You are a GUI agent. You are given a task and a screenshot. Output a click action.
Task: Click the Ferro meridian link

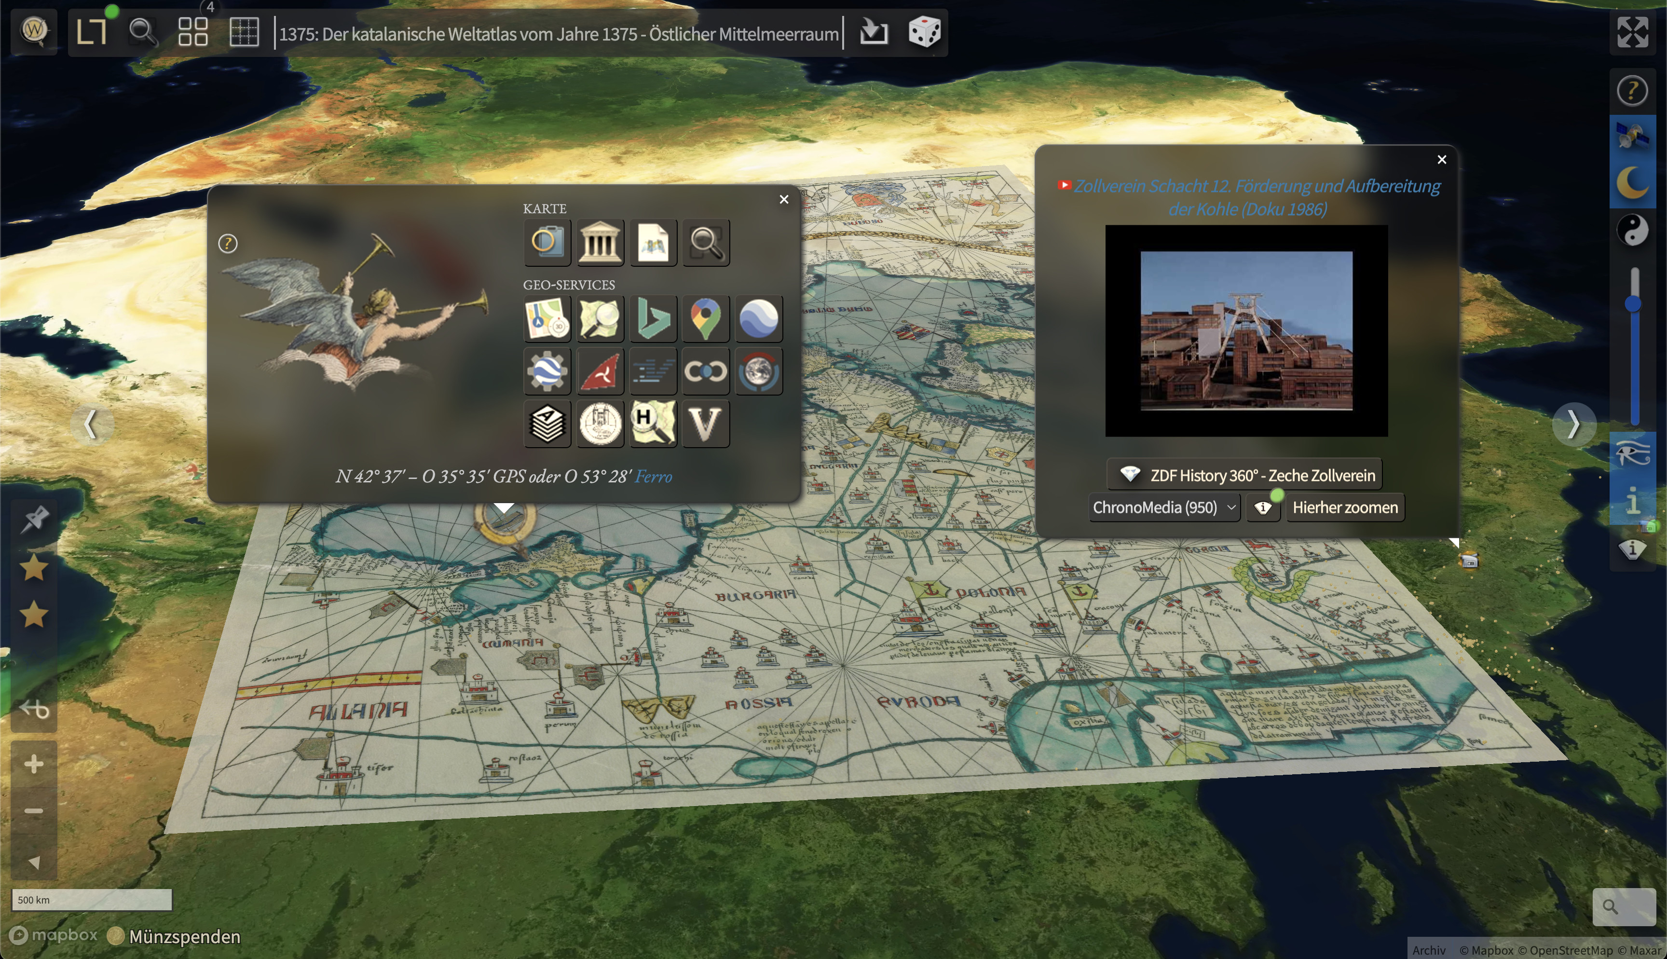653,476
